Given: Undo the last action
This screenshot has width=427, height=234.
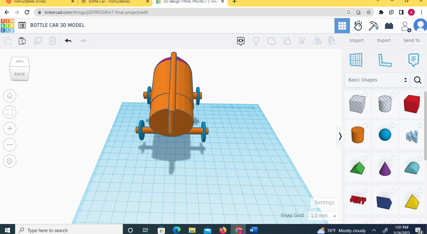Looking at the screenshot, I should tap(68, 41).
